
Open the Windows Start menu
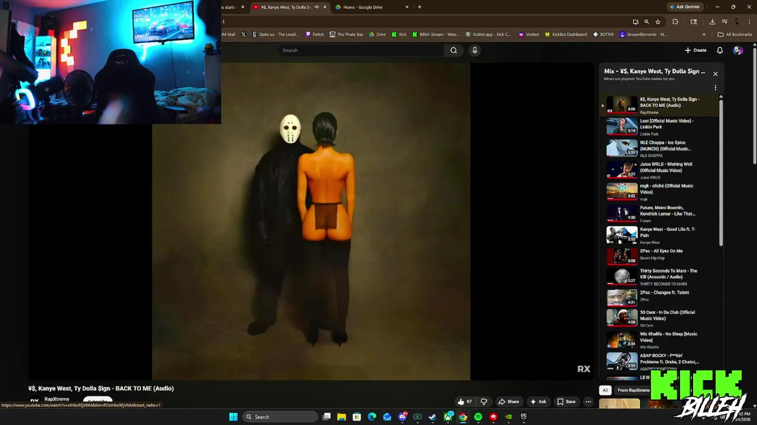[x=233, y=417]
